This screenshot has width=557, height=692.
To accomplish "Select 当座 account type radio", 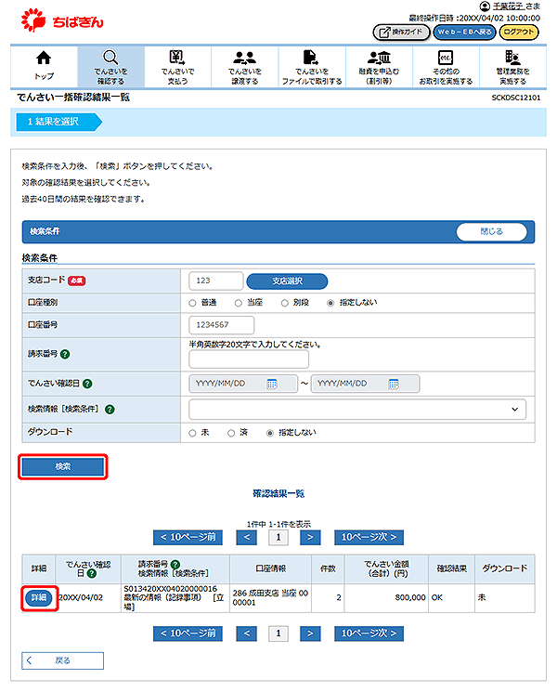I will [239, 303].
